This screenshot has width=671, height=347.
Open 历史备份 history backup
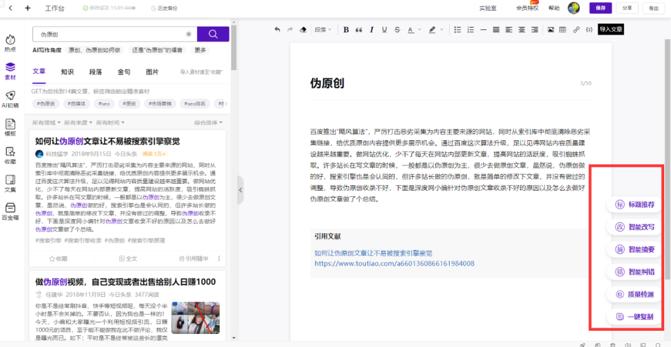pos(164,8)
